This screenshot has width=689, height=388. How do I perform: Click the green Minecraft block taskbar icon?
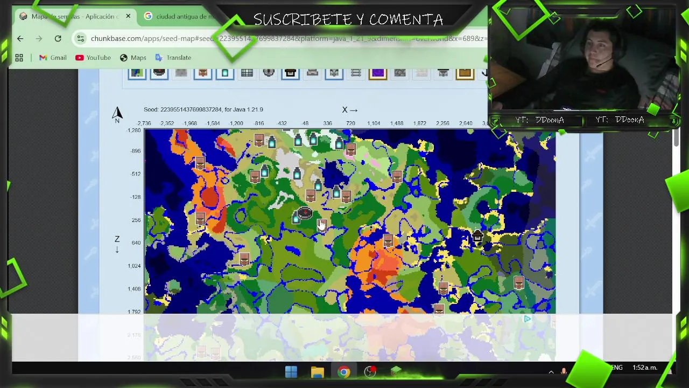(x=396, y=372)
